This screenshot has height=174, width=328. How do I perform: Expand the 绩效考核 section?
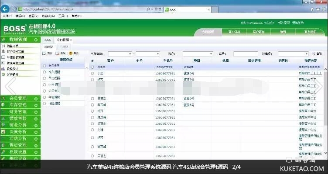click(x=36, y=118)
